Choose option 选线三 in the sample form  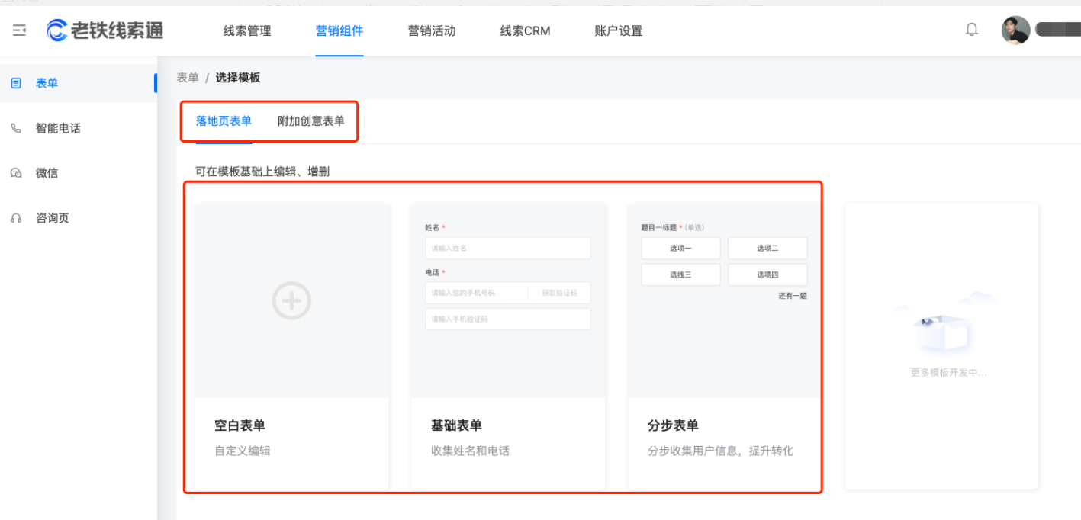tap(680, 274)
